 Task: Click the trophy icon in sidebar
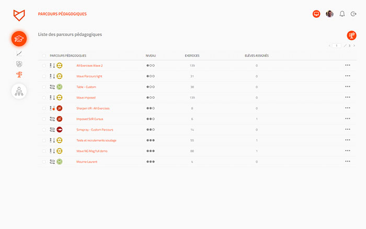point(19,75)
